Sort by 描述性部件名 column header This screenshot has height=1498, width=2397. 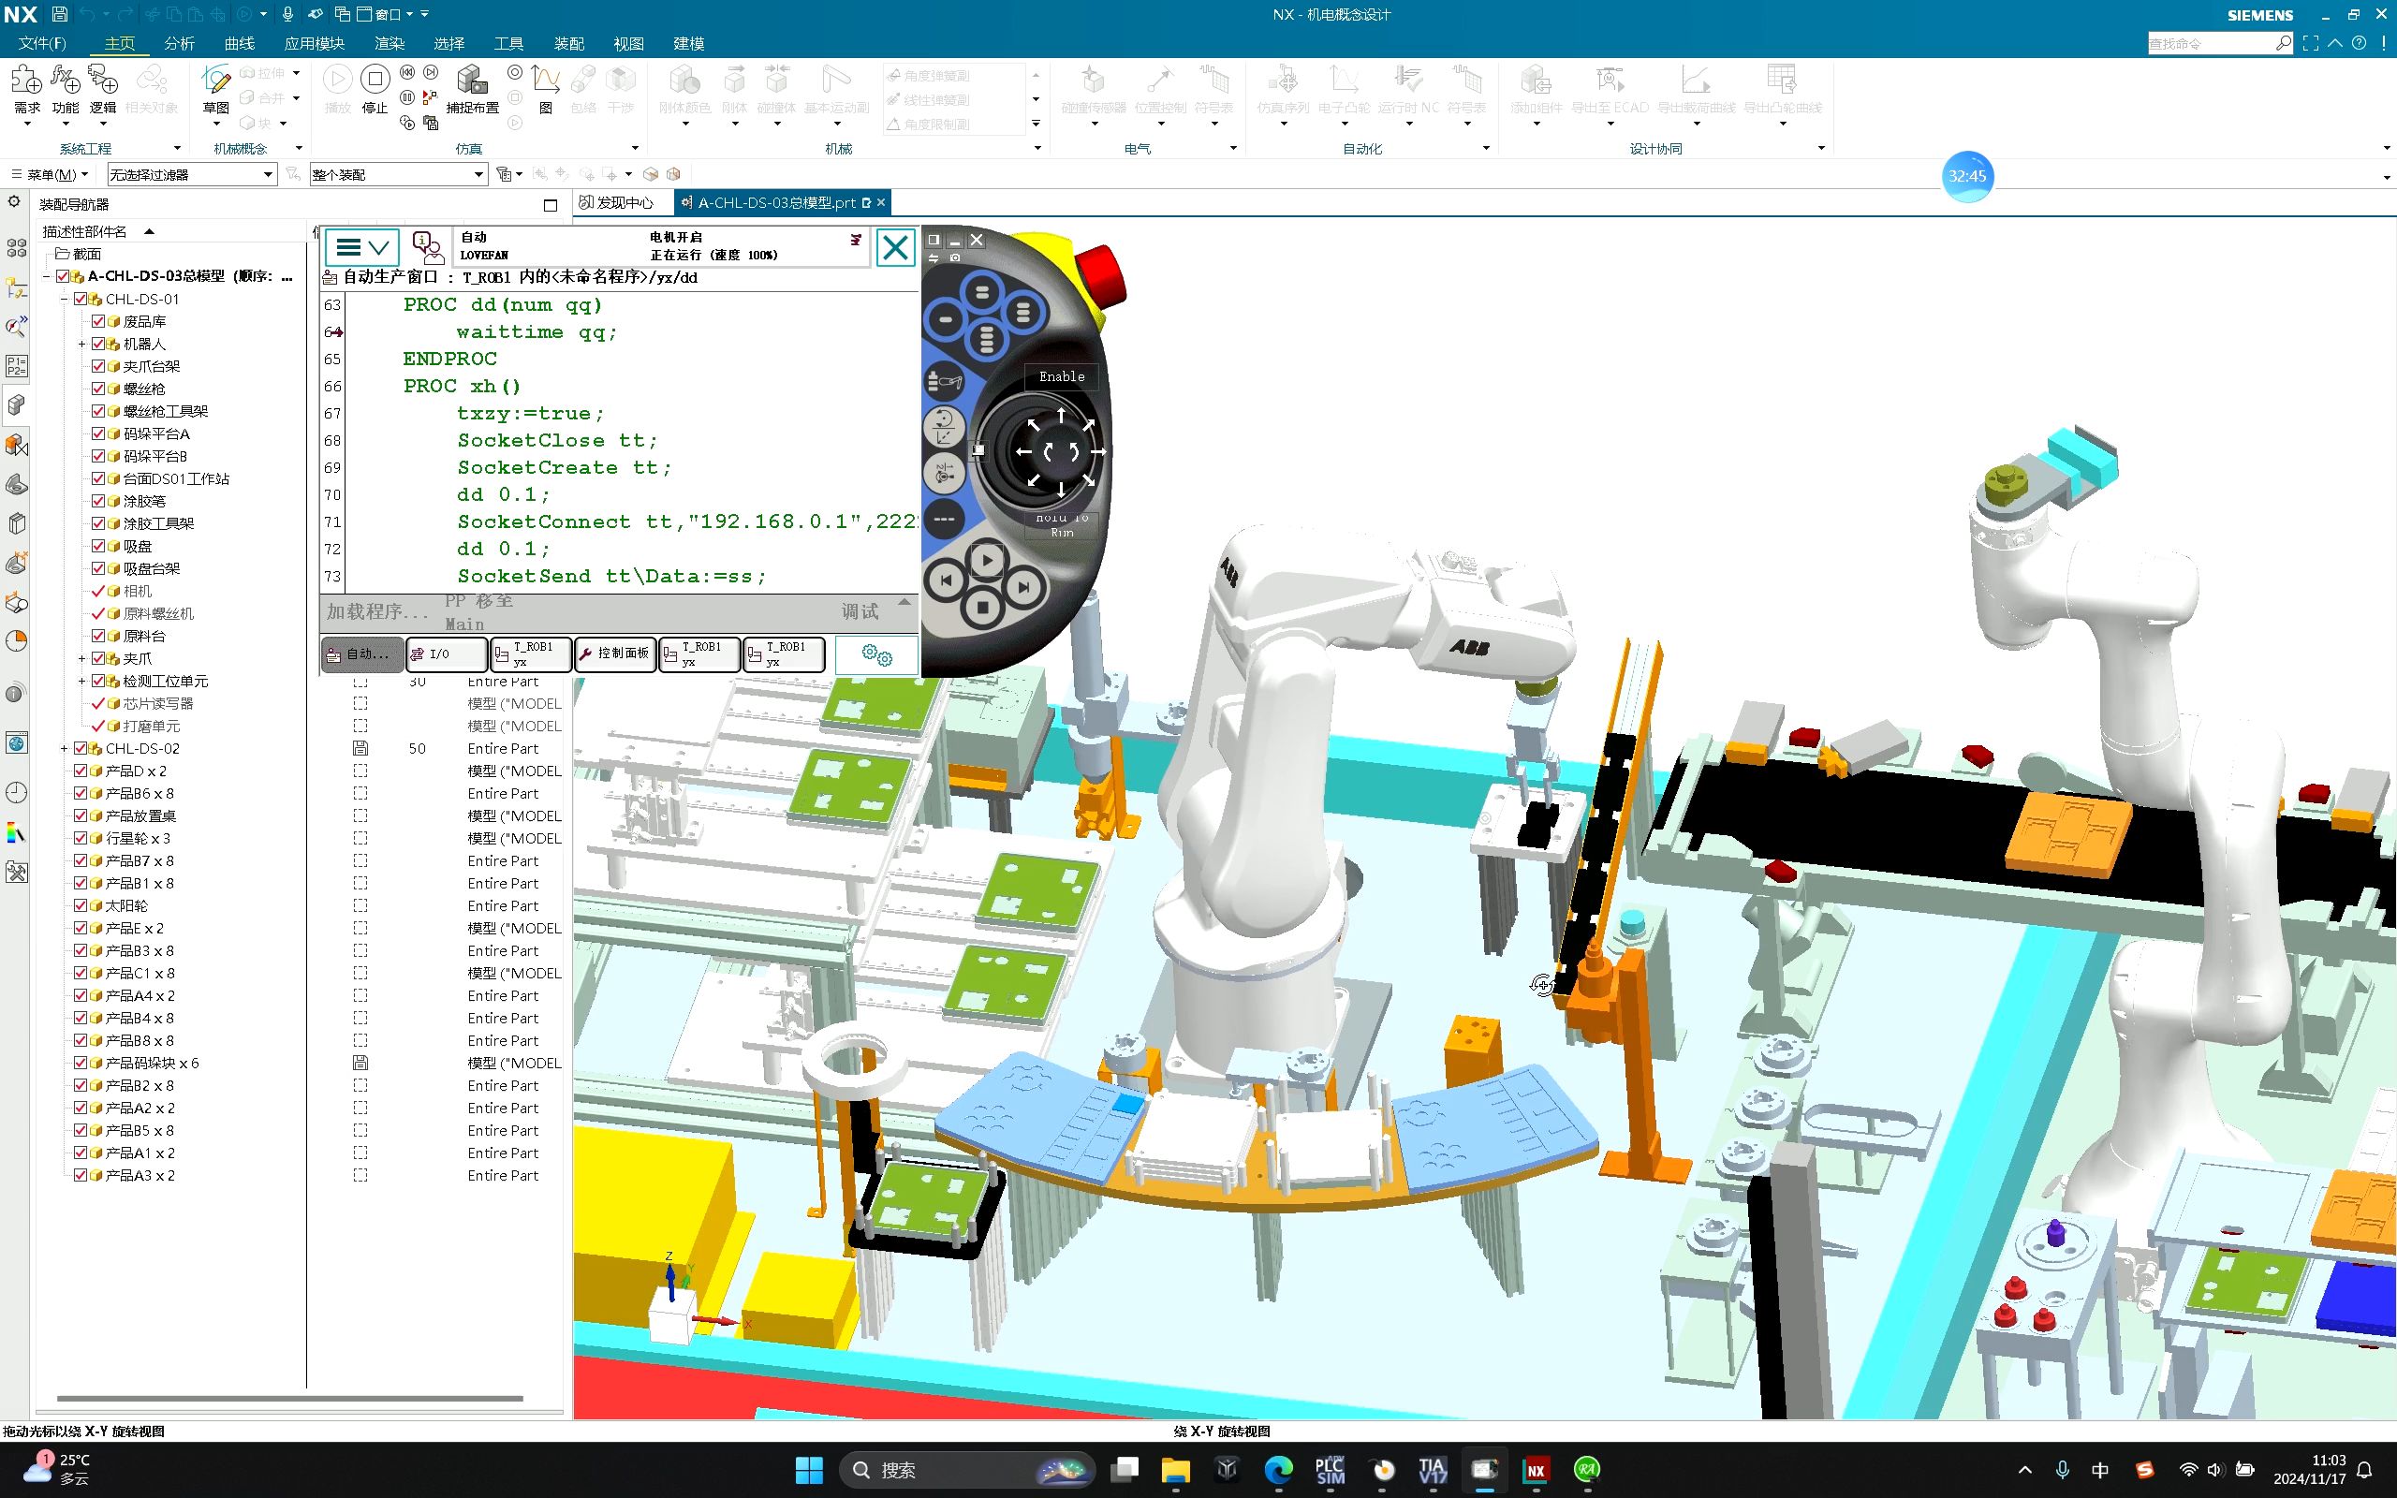[85, 232]
